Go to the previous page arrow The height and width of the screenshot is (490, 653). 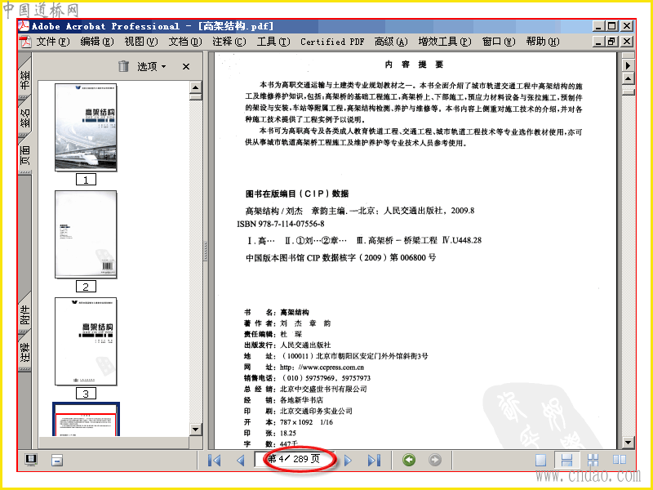[x=241, y=461]
